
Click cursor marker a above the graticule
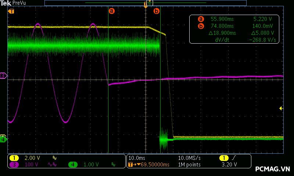(112, 11)
